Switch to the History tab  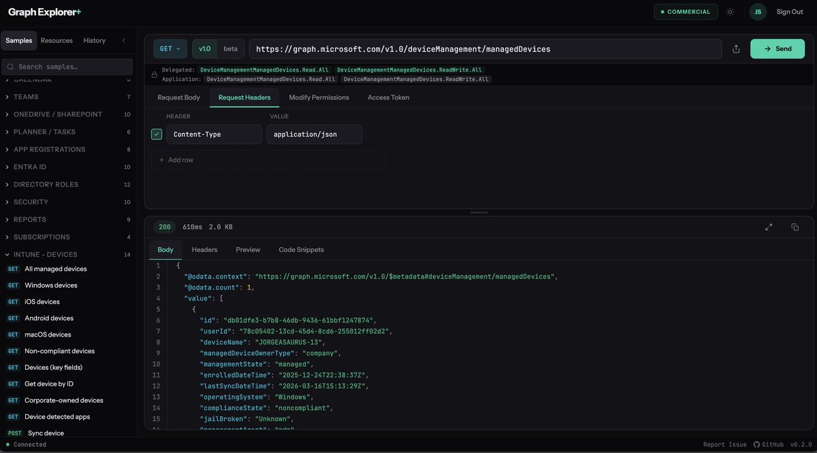[x=95, y=40]
